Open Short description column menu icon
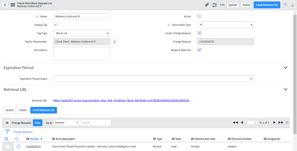Viewport: 297px width, 151px height. point(53,139)
